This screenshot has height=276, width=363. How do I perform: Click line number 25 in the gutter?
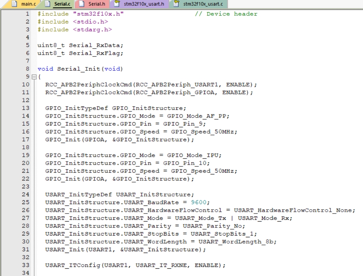tap(26, 202)
